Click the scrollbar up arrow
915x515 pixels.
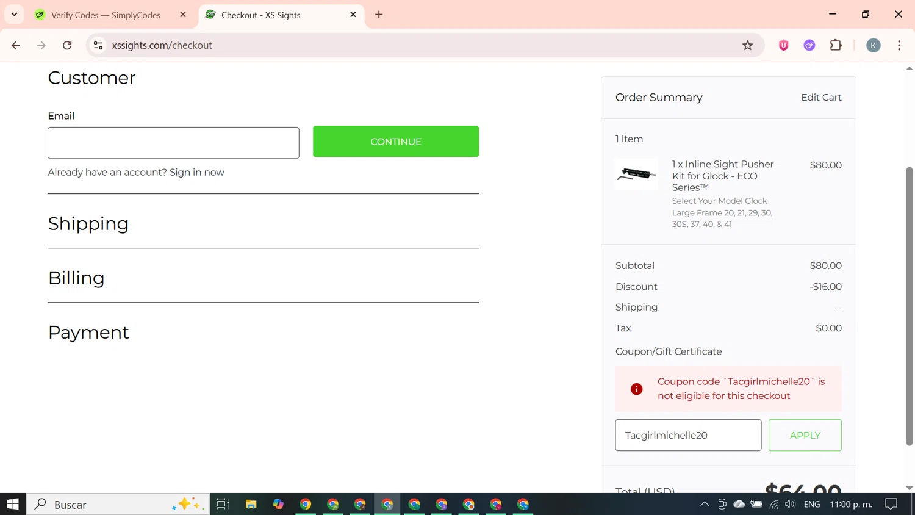pyautogui.click(x=910, y=68)
